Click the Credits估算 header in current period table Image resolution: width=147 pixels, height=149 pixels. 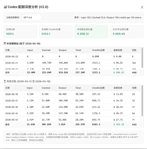coord(98,50)
